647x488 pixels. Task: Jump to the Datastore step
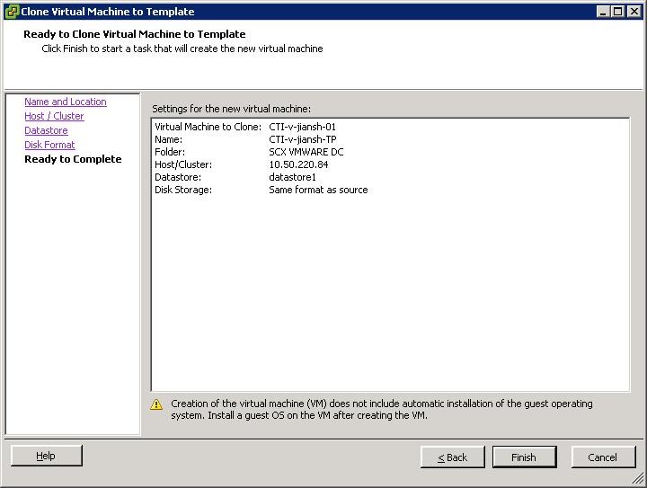pos(46,130)
